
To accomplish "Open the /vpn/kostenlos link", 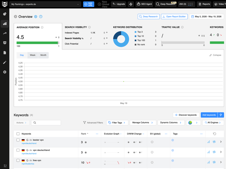I will 28,164.
